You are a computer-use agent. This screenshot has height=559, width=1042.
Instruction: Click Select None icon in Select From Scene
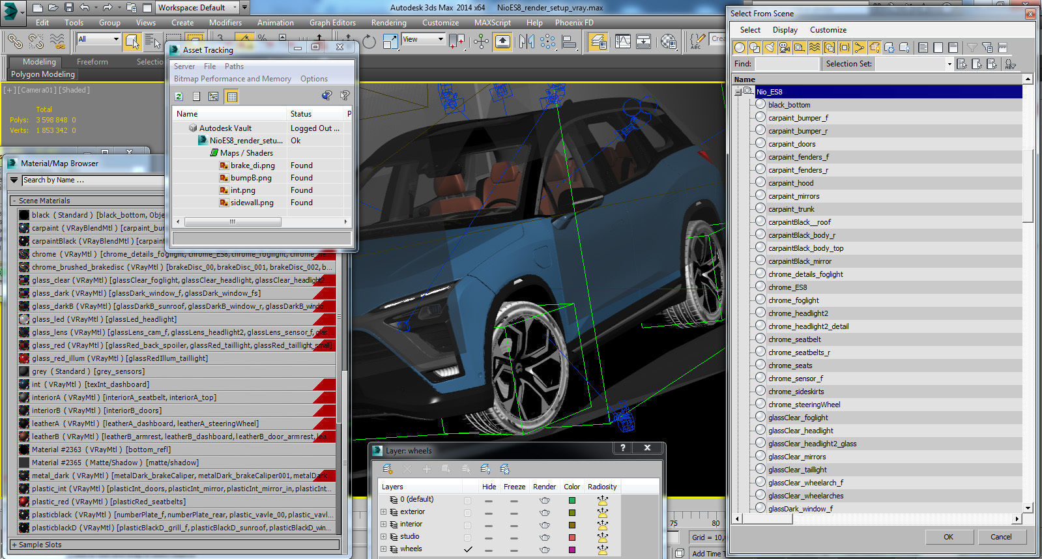tap(938, 48)
